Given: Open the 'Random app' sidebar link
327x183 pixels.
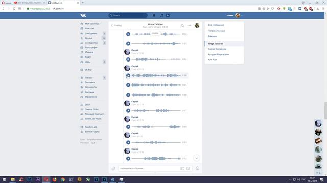Looking at the screenshot, I should click(91, 127).
